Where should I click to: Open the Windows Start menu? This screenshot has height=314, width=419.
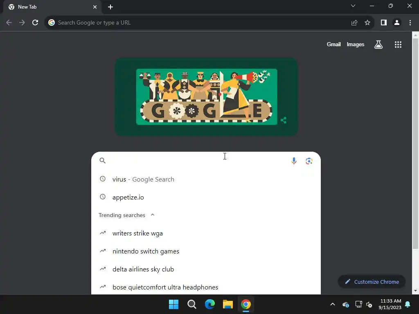[173, 304]
